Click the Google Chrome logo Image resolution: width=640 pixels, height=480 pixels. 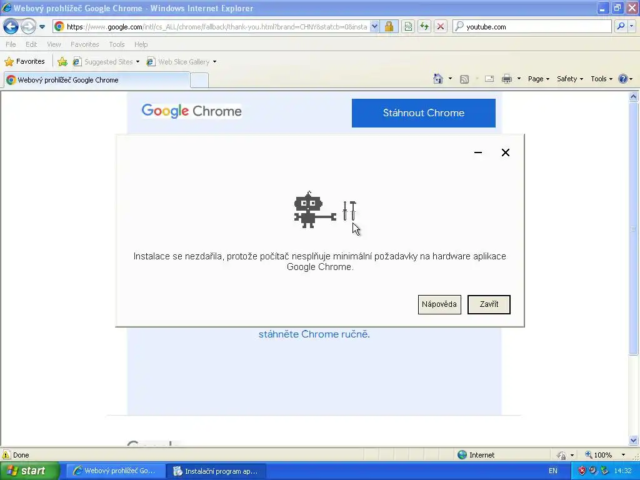(x=191, y=111)
